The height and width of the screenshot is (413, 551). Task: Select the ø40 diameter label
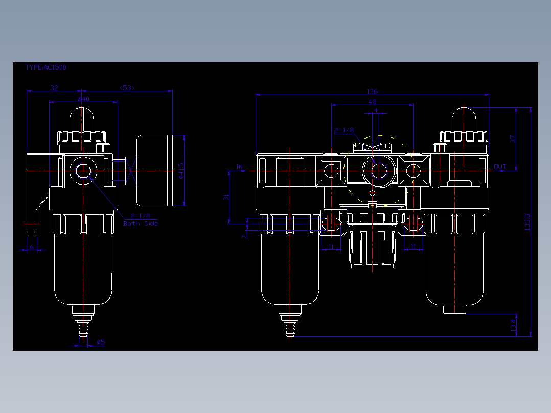pyautogui.click(x=84, y=99)
